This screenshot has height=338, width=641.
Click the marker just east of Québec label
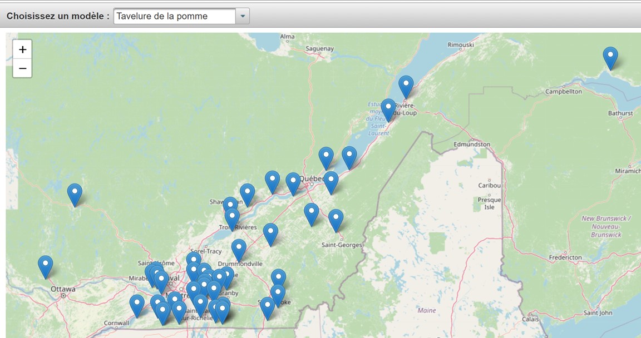click(x=331, y=181)
